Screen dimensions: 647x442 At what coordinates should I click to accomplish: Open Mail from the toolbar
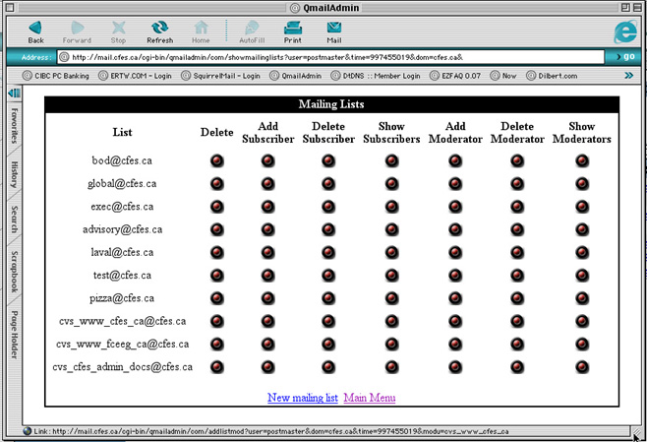point(333,32)
